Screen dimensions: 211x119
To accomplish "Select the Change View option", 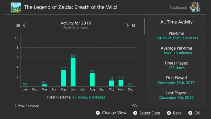I will (x=114, y=113).
